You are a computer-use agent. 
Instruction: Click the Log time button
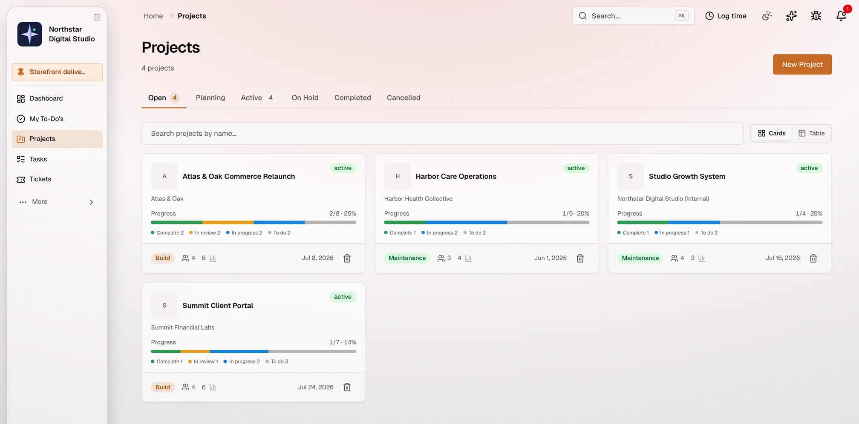pyautogui.click(x=726, y=16)
